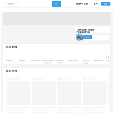This screenshot has width=113, height=113.
Task: Click the second listing's seller avatar placeholder
Action: tap(34, 78)
